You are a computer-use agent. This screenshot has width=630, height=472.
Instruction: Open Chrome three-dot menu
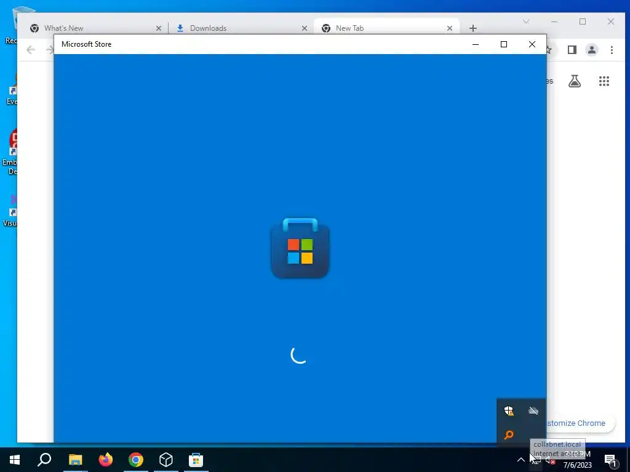click(612, 50)
